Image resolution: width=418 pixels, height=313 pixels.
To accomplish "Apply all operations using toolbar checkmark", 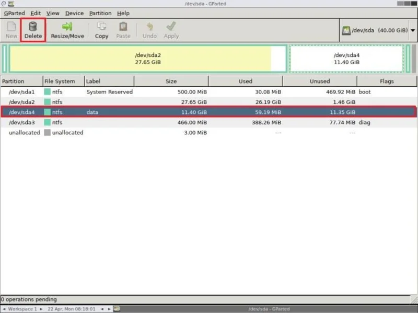I will tap(171, 30).
